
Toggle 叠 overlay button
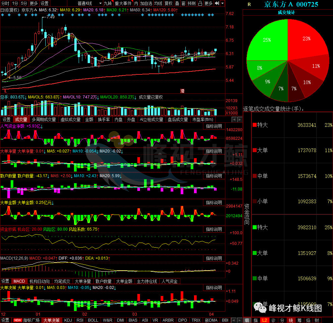point(177,3)
